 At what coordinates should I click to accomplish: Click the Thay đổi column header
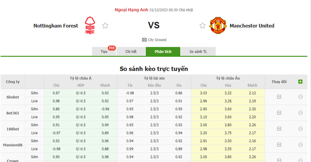pyautogui.click(x=279, y=82)
